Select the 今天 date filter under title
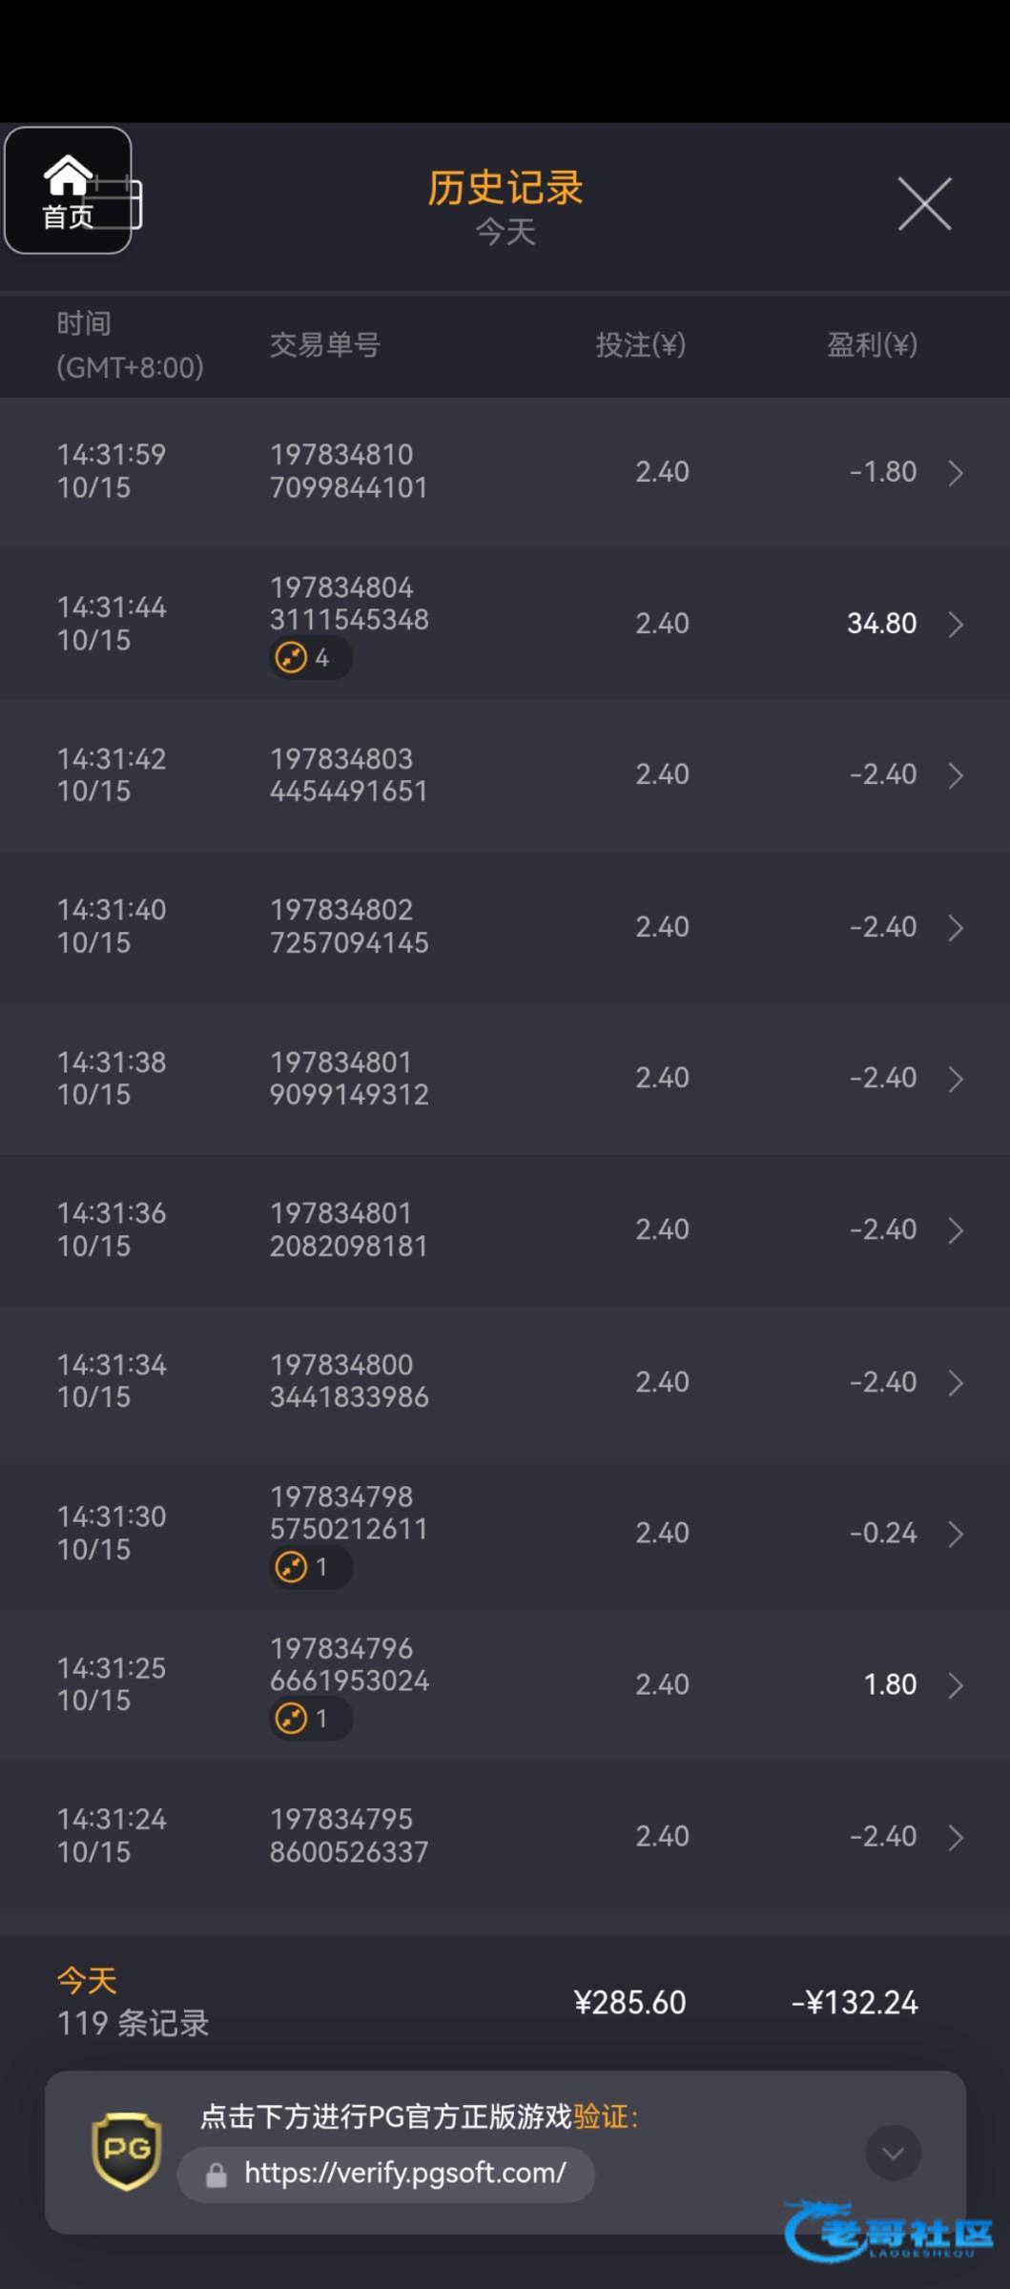Viewport: 1010px width, 2289px height. tap(505, 232)
